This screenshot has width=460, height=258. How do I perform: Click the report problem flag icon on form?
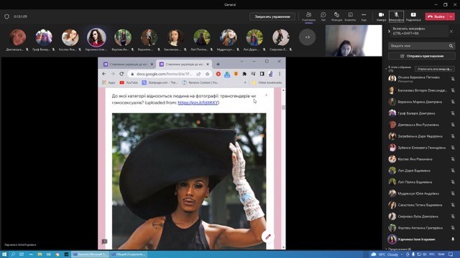pyautogui.click(x=104, y=242)
